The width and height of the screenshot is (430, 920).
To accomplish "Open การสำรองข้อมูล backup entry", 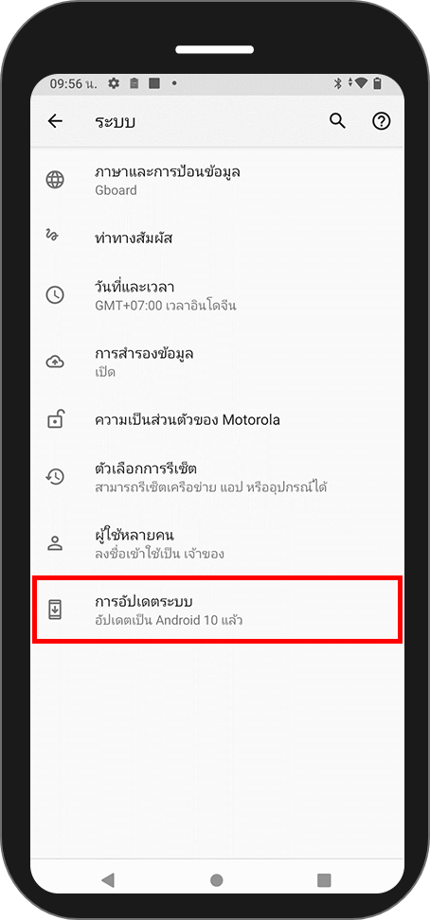I will point(217,362).
